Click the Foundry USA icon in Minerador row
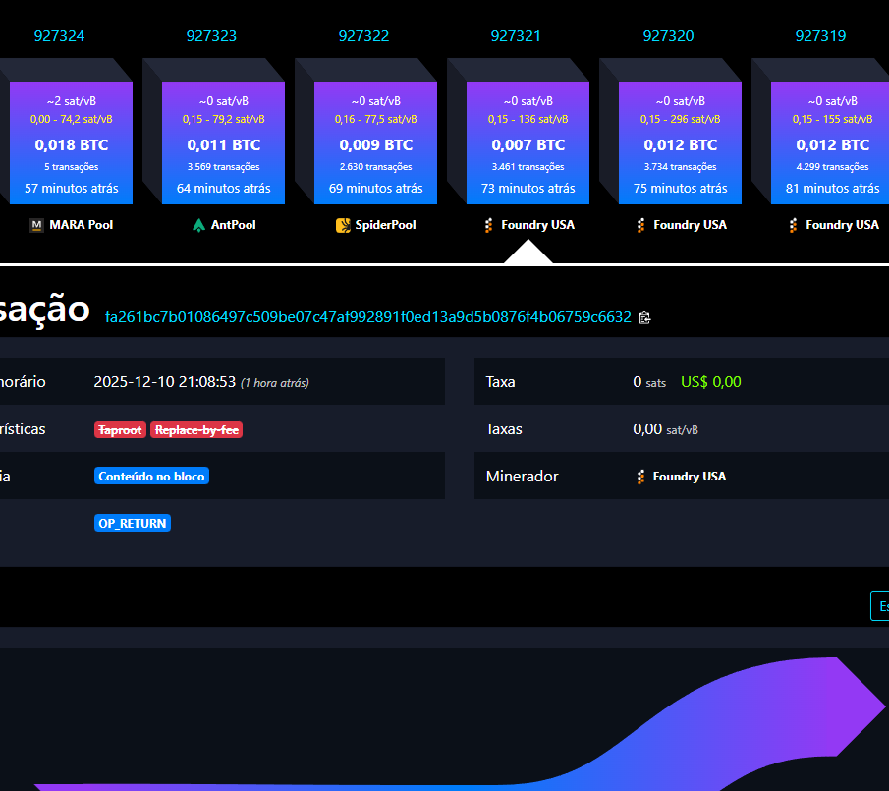 tap(641, 477)
